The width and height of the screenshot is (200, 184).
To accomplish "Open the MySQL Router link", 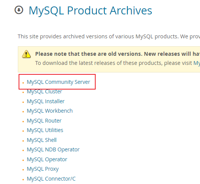I will [x=44, y=121].
